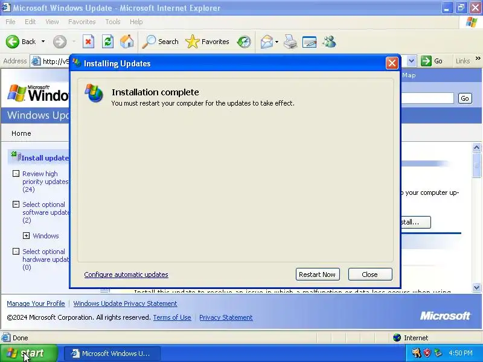Open the Address bar dropdown arrow
Image resolution: width=483 pixels, height=362 pixels.
point(412,61)
